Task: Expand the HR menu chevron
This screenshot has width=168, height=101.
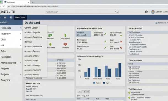Action: [x=20, y=45]
